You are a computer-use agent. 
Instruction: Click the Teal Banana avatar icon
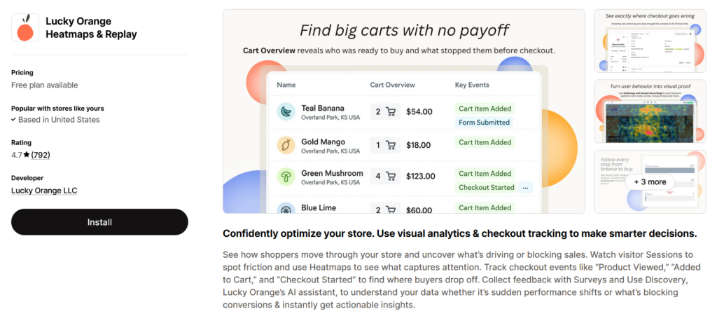(x=286, y=111)
